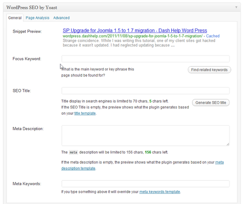The image size is (242, 204).
Task: Click the hint text 'If the SEO Title is empty, the preview shows what the plugin generates based'
Action: click(125, 107)
